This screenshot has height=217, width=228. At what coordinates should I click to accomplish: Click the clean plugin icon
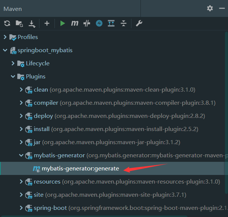(29, 90)
